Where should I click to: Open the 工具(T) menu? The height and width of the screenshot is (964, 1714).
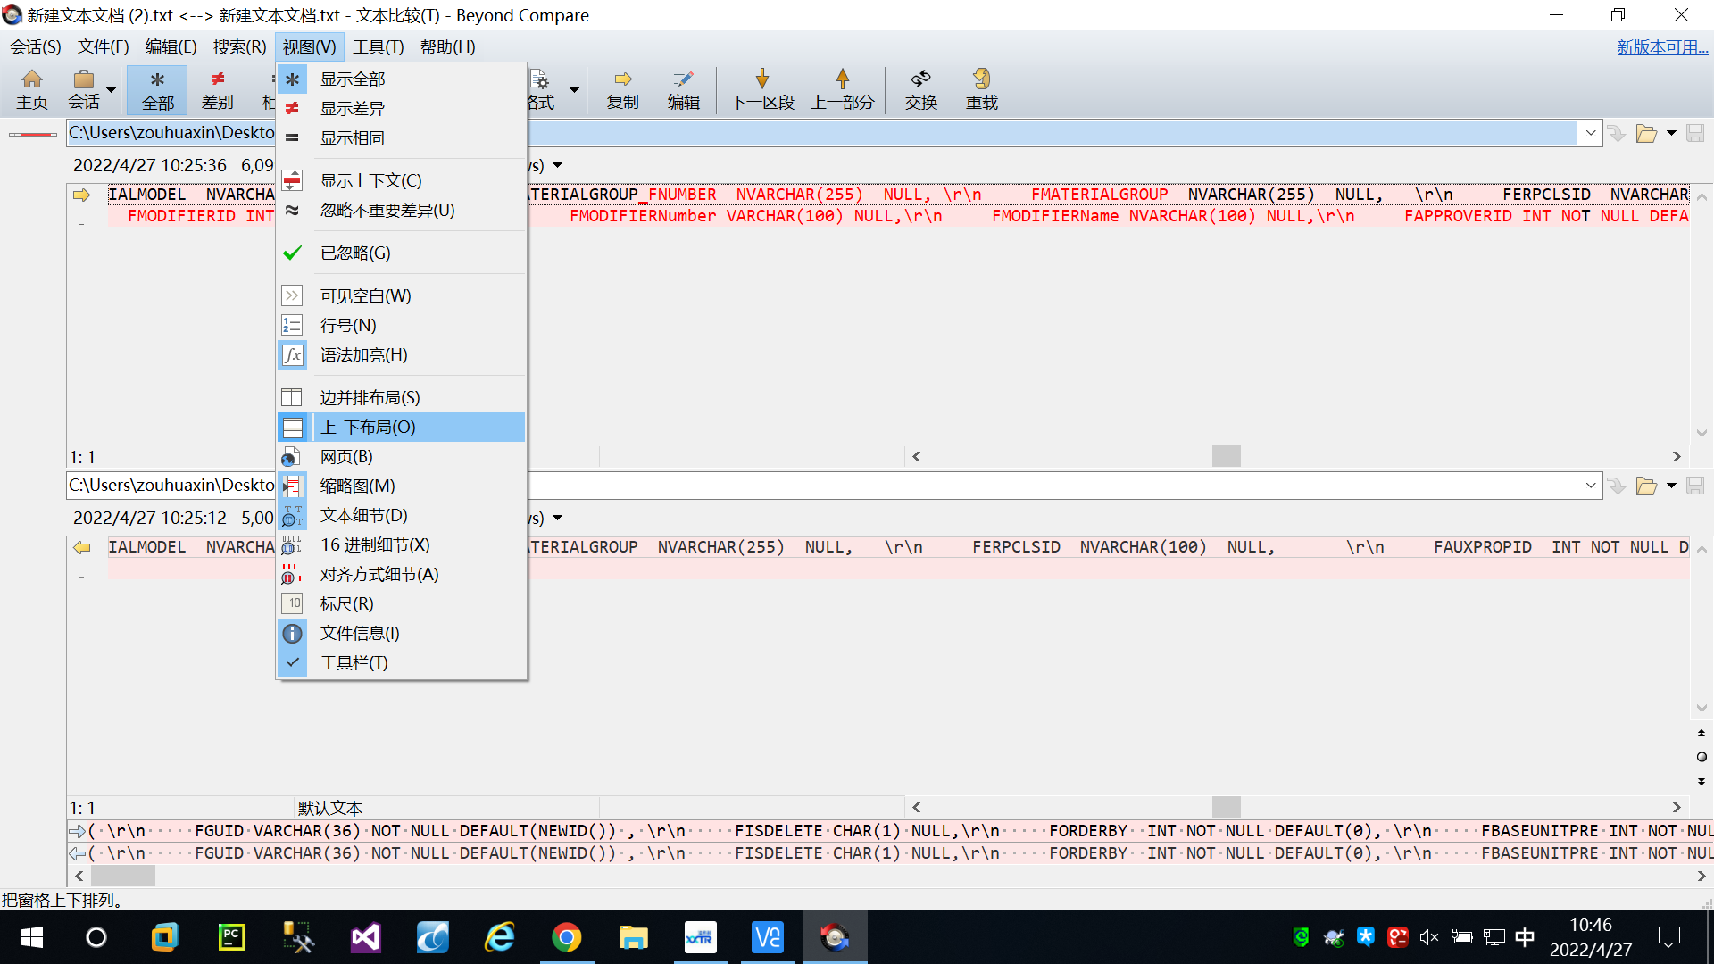point(378,46)
